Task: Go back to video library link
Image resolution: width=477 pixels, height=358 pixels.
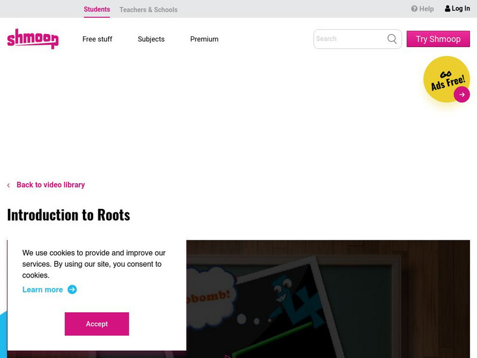Action: coord(51,185)
